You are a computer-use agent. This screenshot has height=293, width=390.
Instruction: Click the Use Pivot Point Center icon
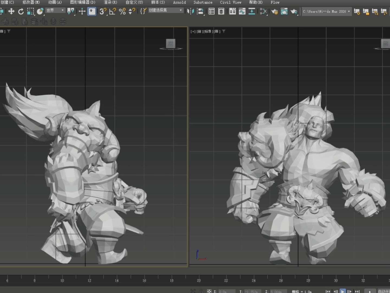point(71,11)
